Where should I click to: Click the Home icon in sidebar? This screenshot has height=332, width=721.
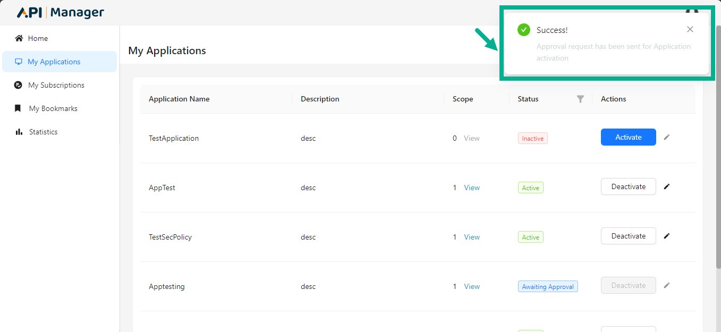click(19, 38)
